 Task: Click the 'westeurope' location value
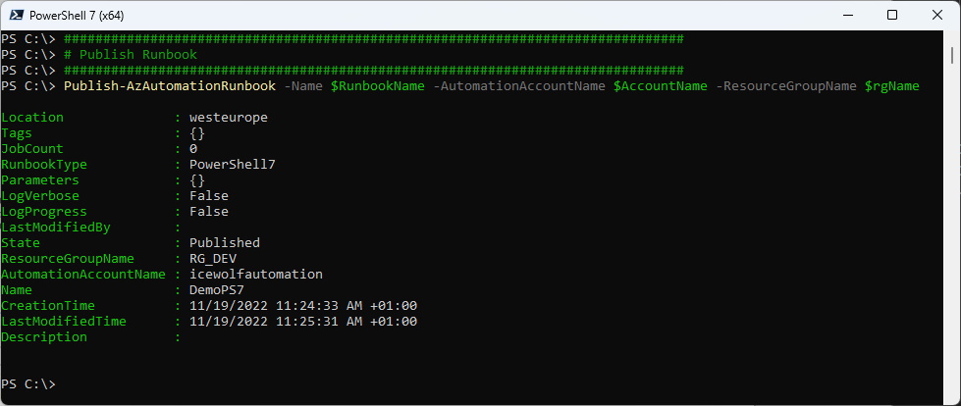point(229,118)
